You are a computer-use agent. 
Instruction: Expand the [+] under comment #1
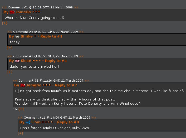[4, 23]
